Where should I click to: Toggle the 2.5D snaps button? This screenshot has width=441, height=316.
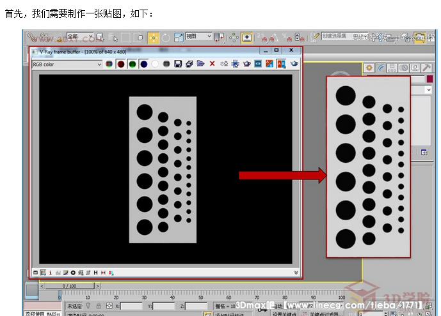262,38
